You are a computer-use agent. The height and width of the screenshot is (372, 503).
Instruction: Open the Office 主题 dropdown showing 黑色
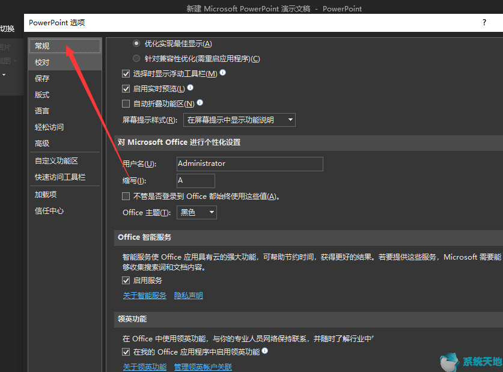(x=197, y=212)
